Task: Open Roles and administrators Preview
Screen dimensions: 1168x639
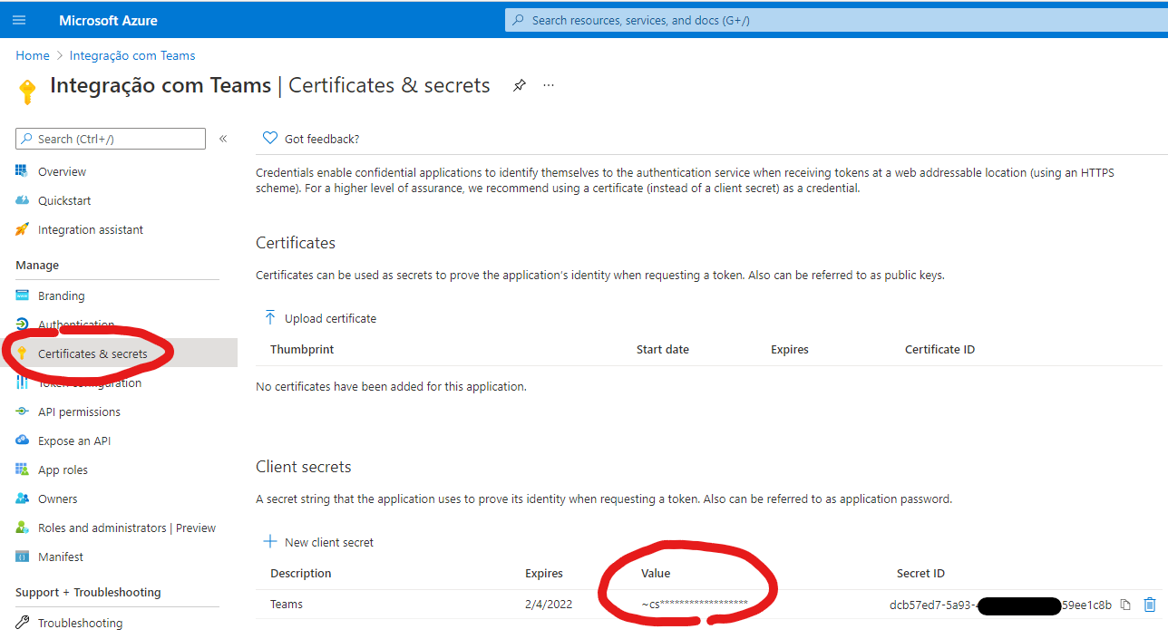Action: point(127,528)
